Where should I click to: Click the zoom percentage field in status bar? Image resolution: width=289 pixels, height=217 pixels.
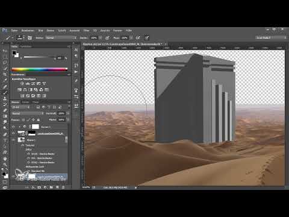(x=86, y=187)
